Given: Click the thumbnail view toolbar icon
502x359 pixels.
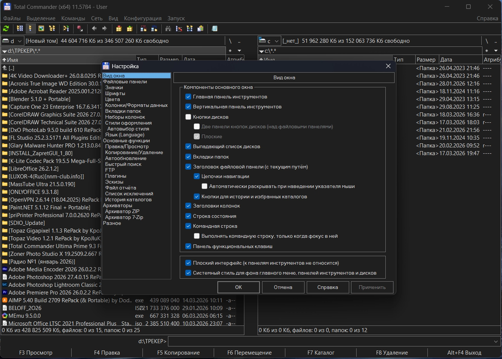Looking at the screenshot, I should coord(41,28).
